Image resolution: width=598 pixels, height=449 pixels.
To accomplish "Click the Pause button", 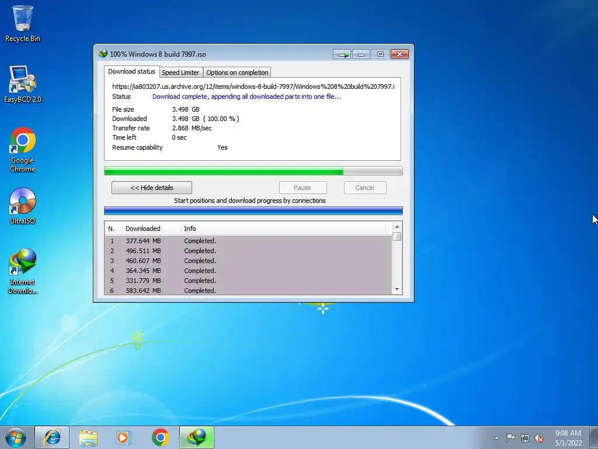I will pyautogui.click(x=303, y=188).
